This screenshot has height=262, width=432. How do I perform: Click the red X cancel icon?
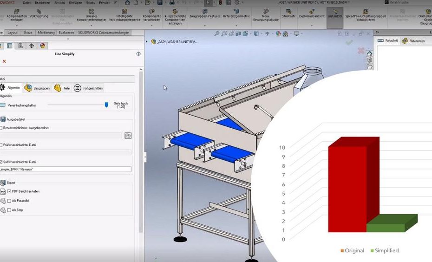(x=4, y=61)
